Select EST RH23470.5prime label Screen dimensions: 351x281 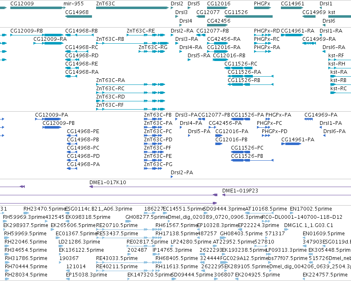(44, 209)
